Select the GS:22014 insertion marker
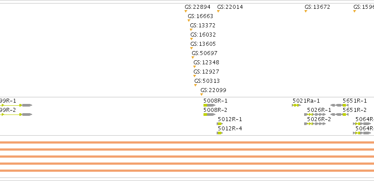Viewport: 374px width, 181px height. tap(218, 11)
